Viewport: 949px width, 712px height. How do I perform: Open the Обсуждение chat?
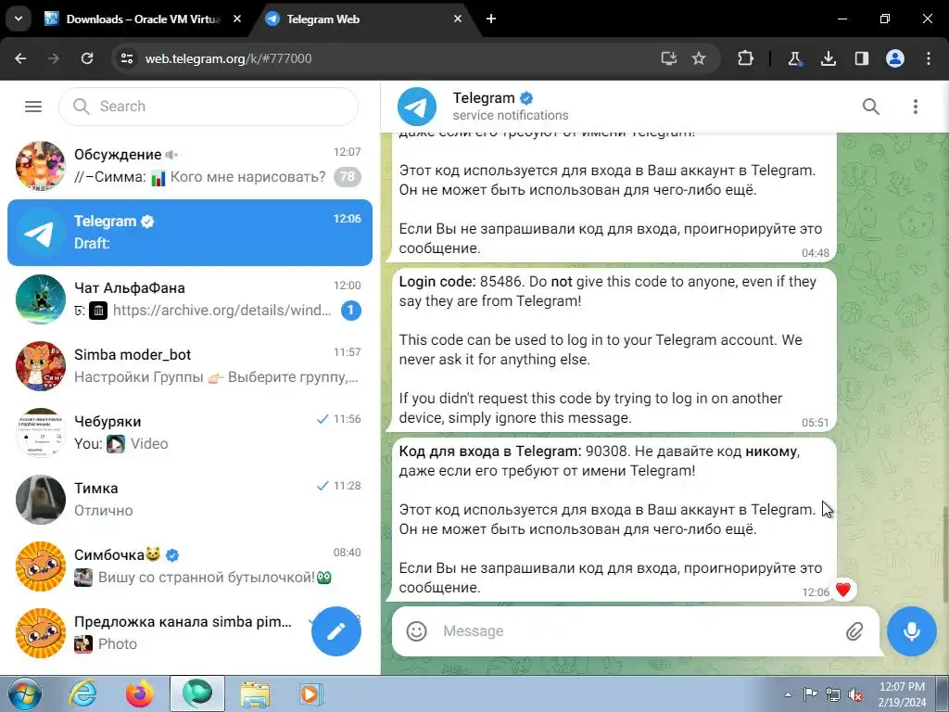(x=189, y=165)
